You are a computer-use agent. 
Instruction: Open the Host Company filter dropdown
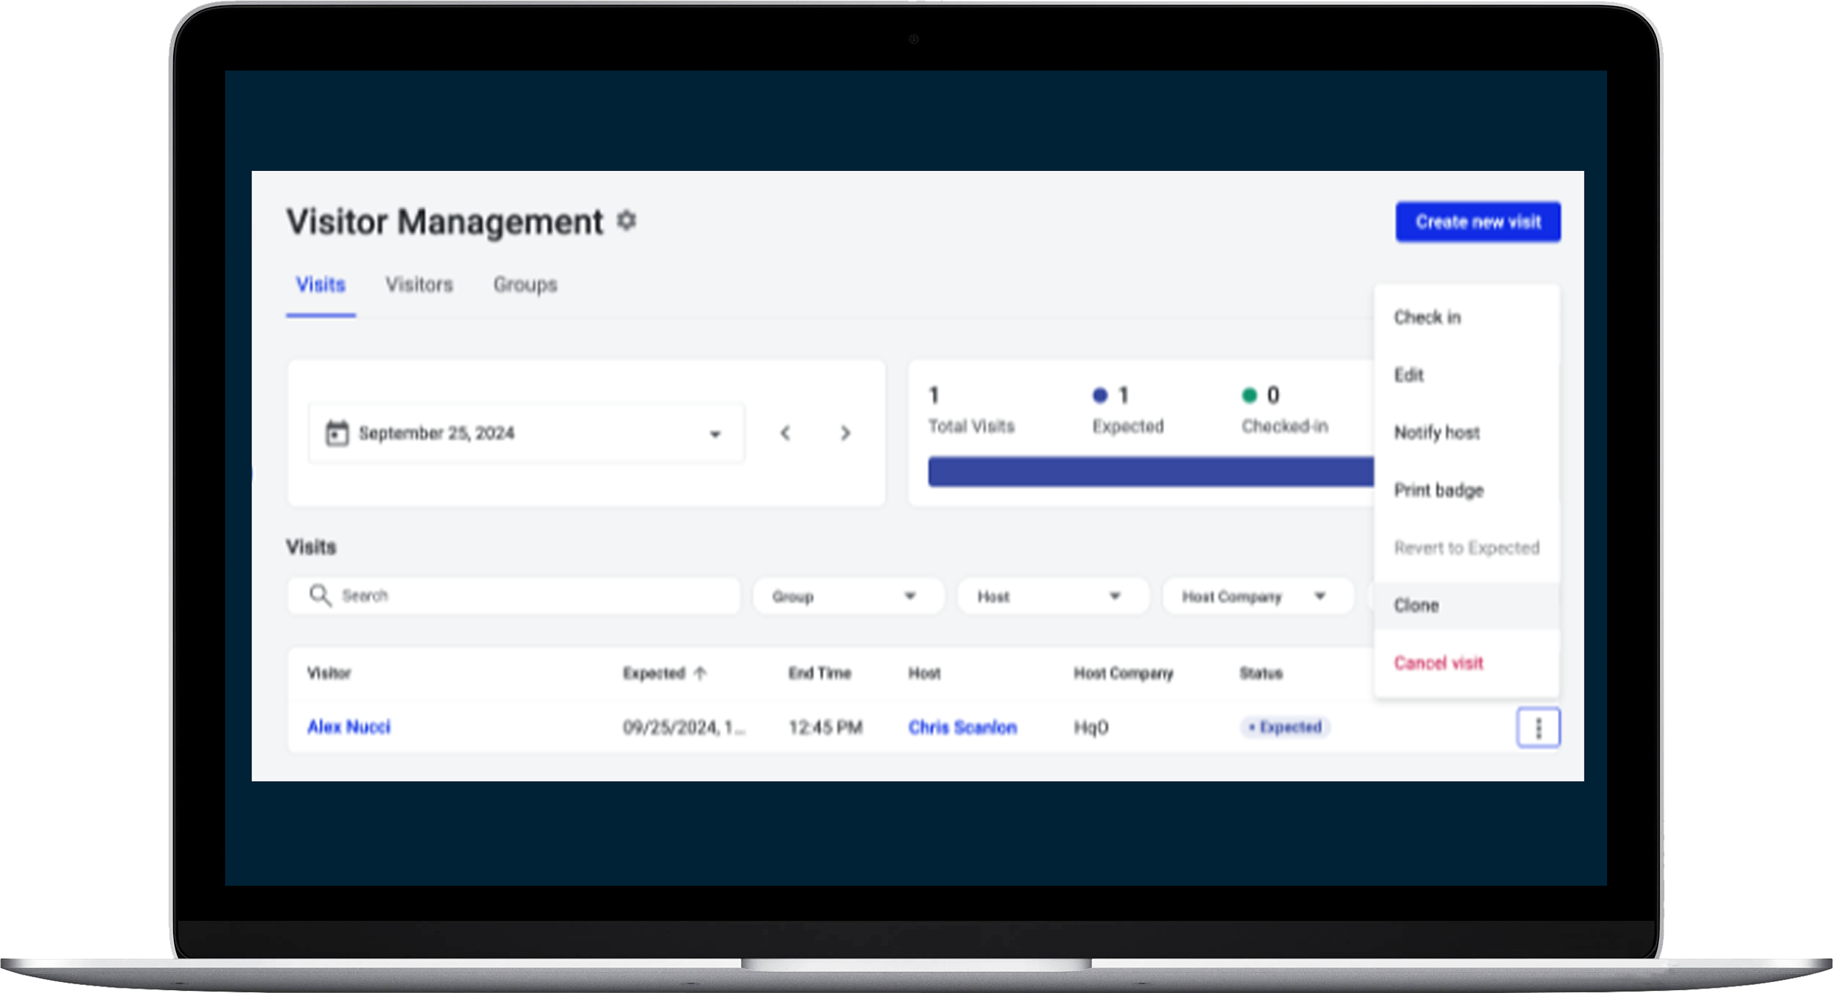coord(1256,596)
